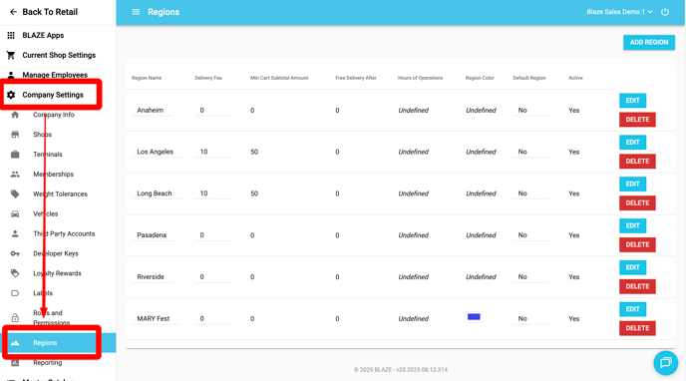
Task: Click the Los Angeles delivery fee field
Action: (x=212, y=152)
